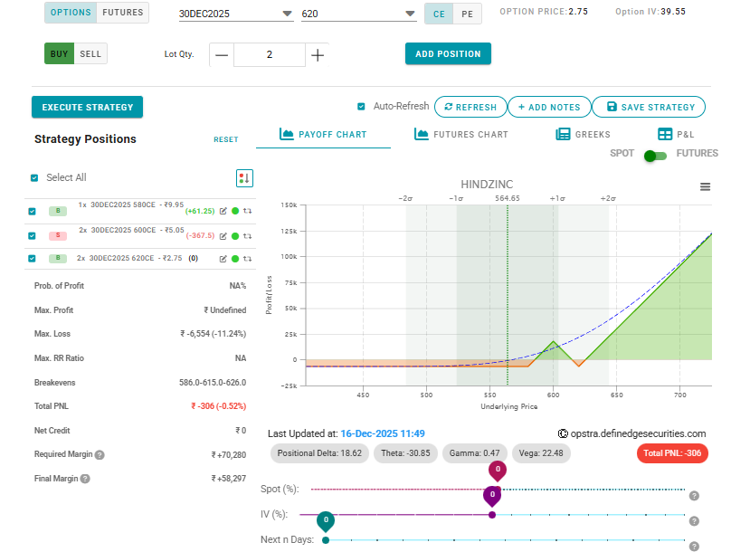Screen dimensions: 750x552
Task: Click green status dot on 600CE row
Action: pyautogui.click(x=235, y=236)
